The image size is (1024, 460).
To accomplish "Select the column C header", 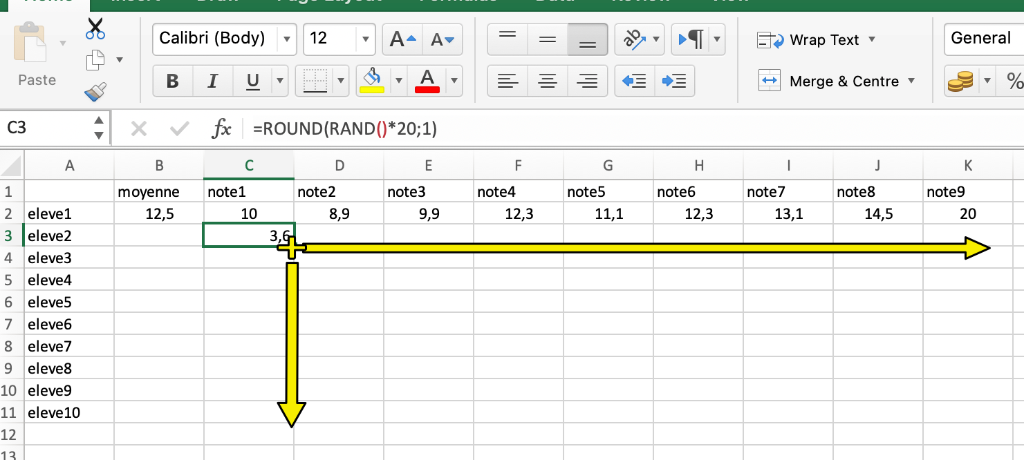I will pos(249,165).
